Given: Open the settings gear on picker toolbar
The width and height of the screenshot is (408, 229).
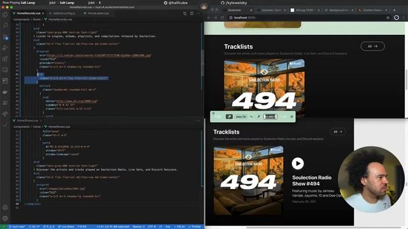Looking at the screenshot, I should (x=292, y=116).
